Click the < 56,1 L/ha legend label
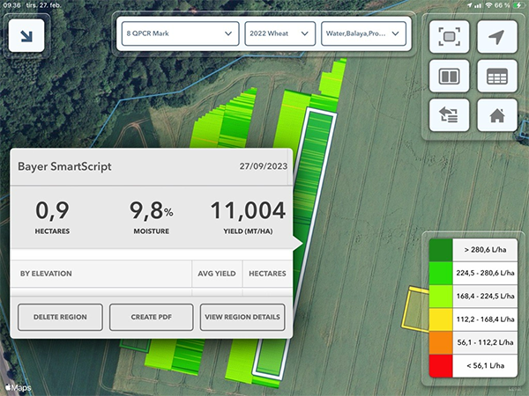This screenshot has width=529, height=396. click(x=485, y=366)
